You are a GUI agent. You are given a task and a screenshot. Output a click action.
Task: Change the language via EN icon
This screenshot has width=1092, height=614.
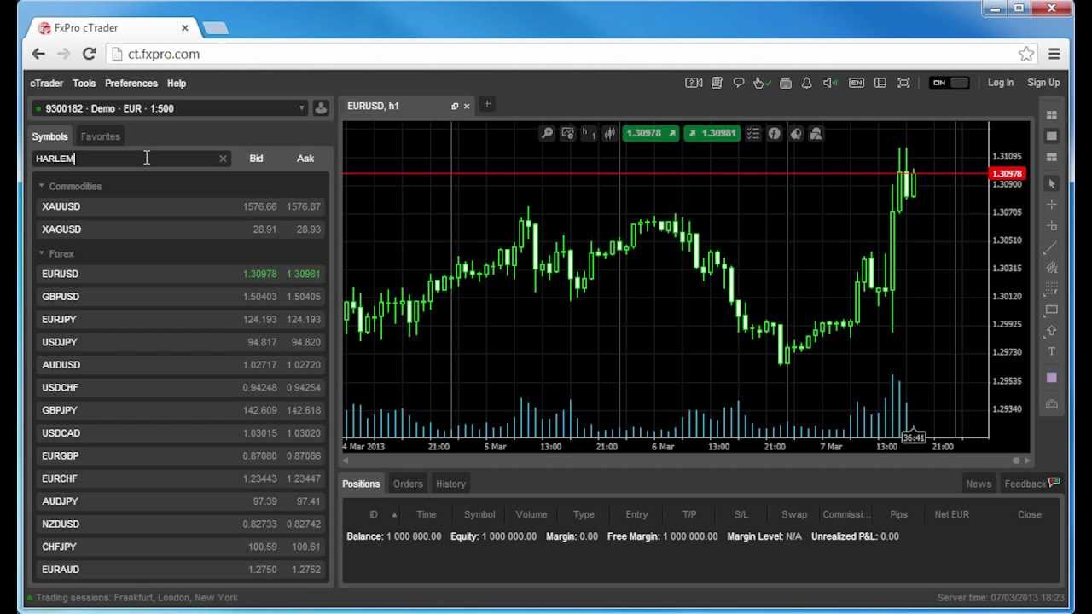[x=856, y=83]
